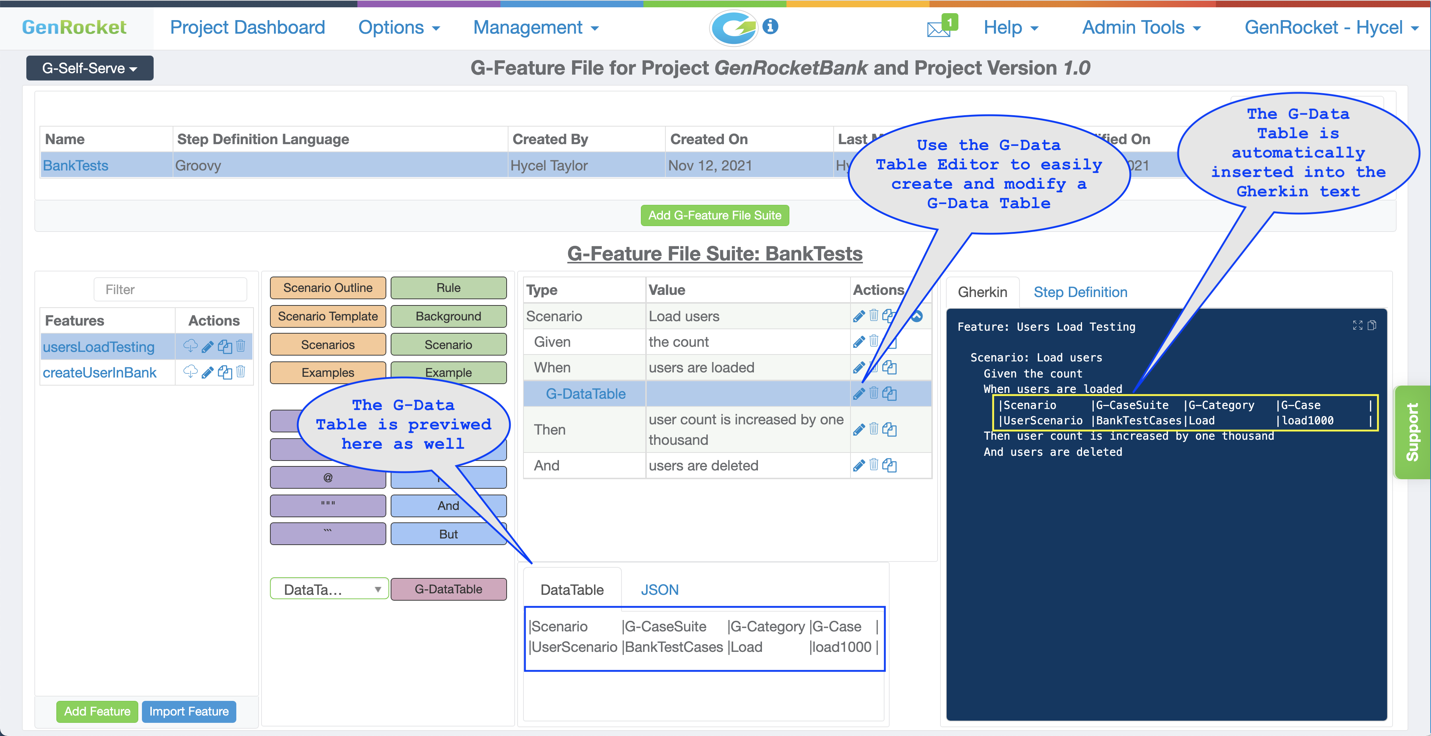Copy Gherkin text to the clipboard
Viewport: 1431px width, 736px height.
(1372, 326)
